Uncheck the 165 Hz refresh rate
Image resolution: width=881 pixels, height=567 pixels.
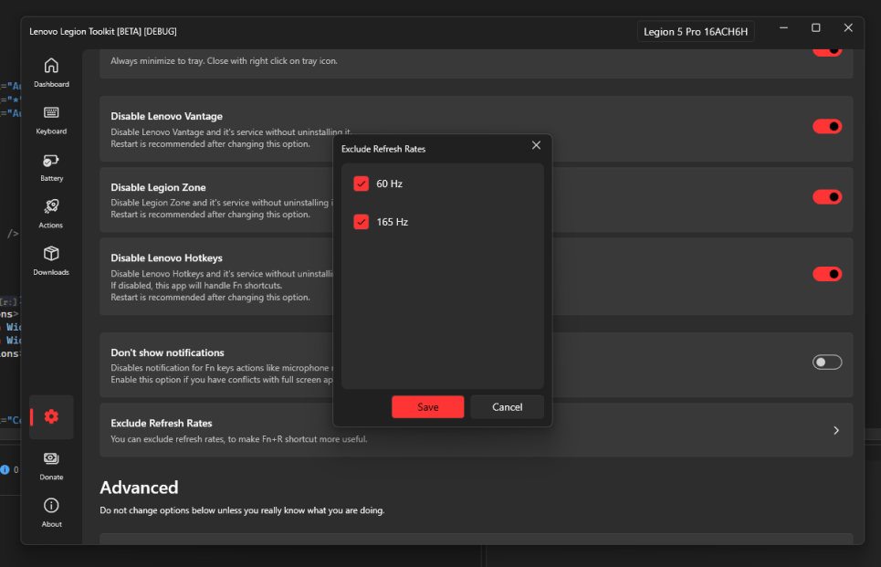[361, 222]
